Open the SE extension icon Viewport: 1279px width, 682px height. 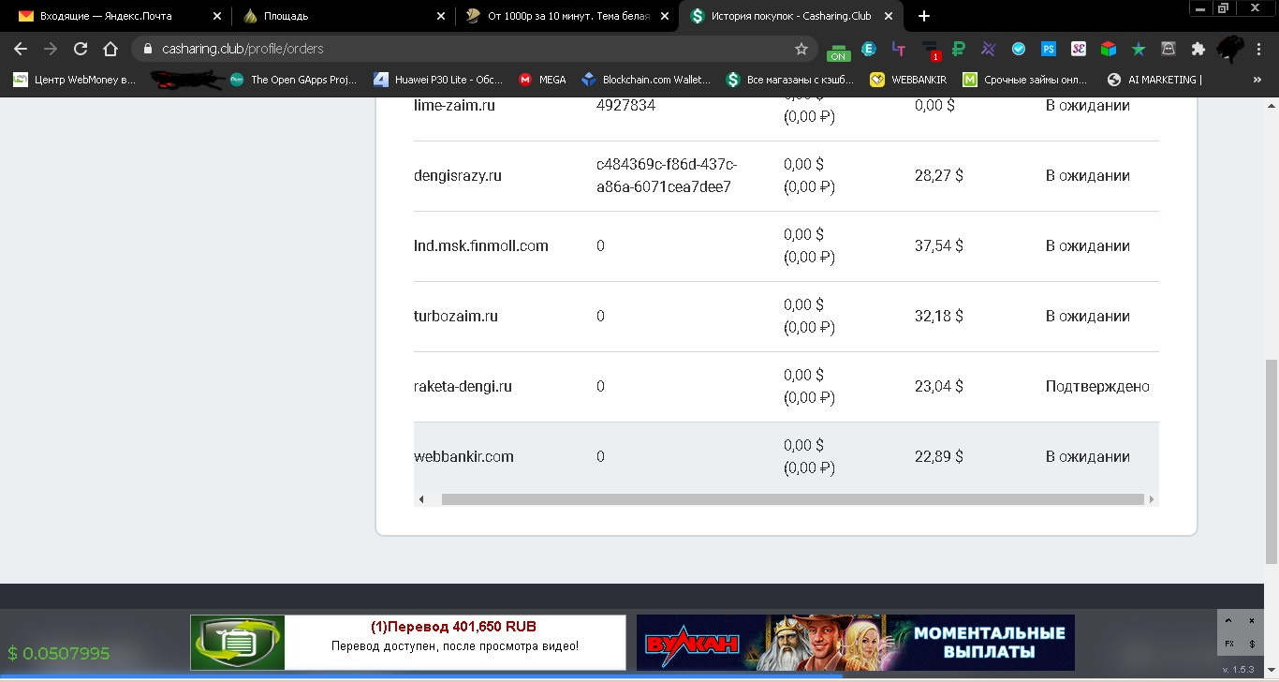1079,49
